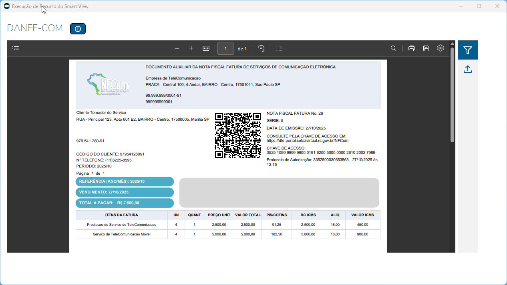
Task: Click 'DATA DE EMISSÃO: 27/10/2025' text
Action: click(296, 128)
